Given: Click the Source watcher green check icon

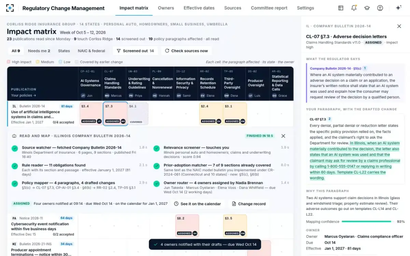Looking at the screenshot, I should [x=15, y=148].
